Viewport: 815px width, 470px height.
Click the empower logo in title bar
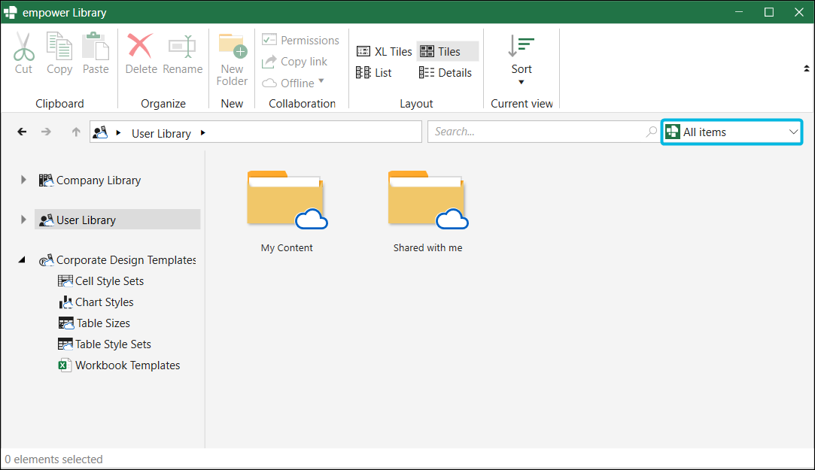click(x=10, y=12)
